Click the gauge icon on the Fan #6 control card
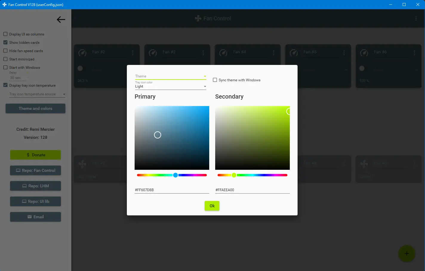This screenshot has width=425, height=271. click(364, 53)
